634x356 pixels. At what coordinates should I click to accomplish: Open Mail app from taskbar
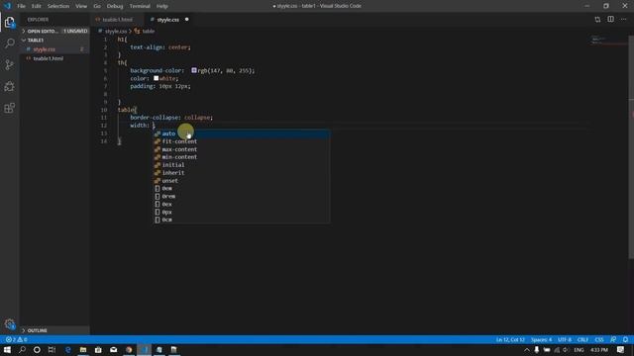[114, 350]
